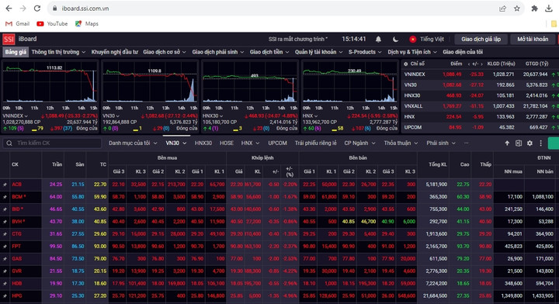
Task: Click the Excel export icon
Action: [x=519, y=143]
